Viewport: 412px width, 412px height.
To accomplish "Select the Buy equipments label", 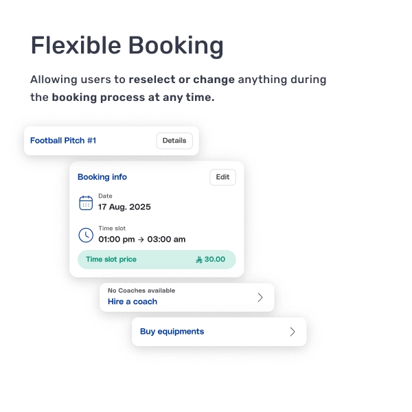I will [172, 332].
